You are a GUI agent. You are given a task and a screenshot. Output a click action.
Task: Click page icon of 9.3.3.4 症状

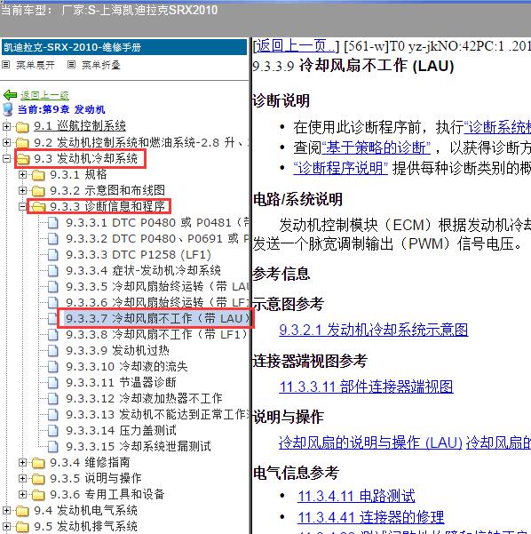pos(52,271)
